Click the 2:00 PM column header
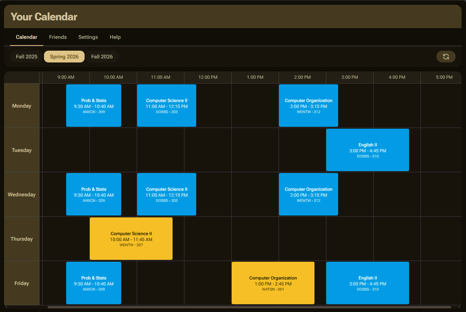 point(303,77)
